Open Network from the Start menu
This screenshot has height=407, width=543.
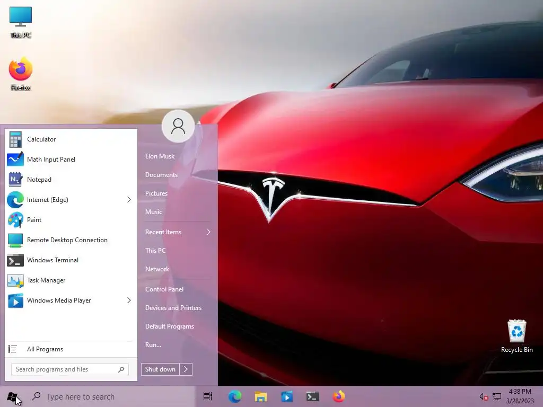pyautogui.click(x=157, y=269)
